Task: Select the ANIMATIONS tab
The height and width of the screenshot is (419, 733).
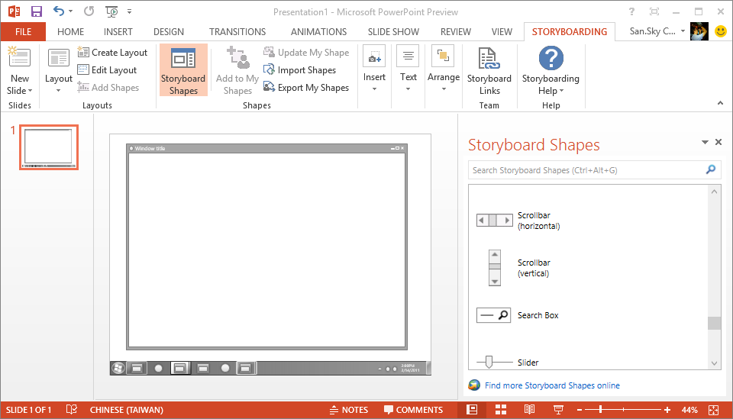Action: 319,32
